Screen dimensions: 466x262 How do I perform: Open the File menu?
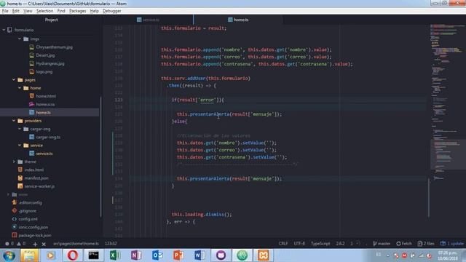tap(5, 11)
